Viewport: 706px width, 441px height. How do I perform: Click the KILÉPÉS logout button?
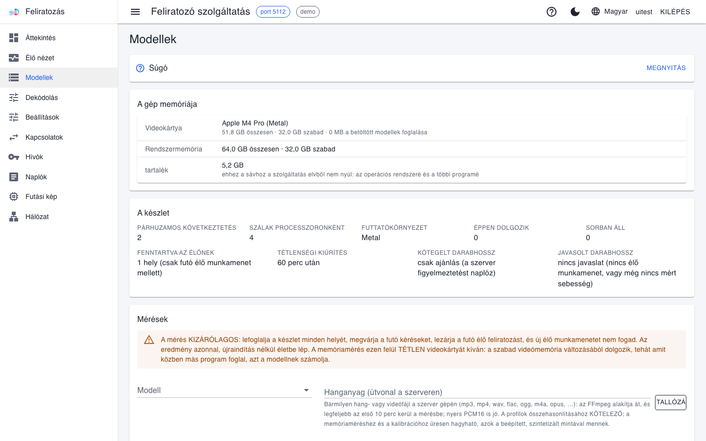(x=675, y=12)
